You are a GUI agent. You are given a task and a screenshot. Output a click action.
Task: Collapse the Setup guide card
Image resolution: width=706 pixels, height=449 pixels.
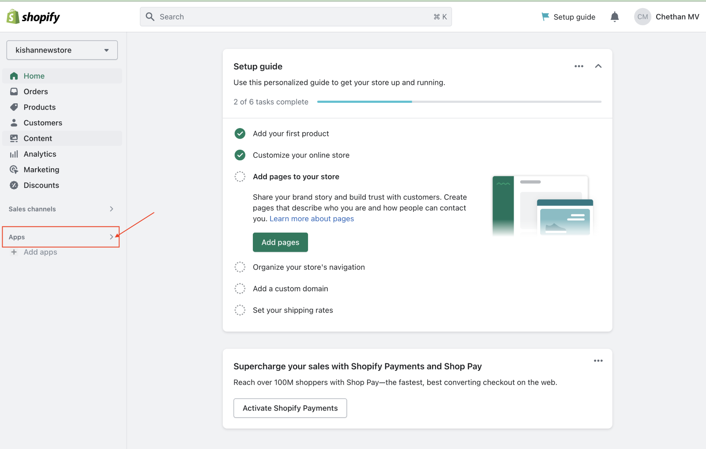(598, 66)
